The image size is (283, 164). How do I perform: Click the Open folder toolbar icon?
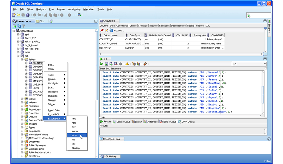coord(18,15)
